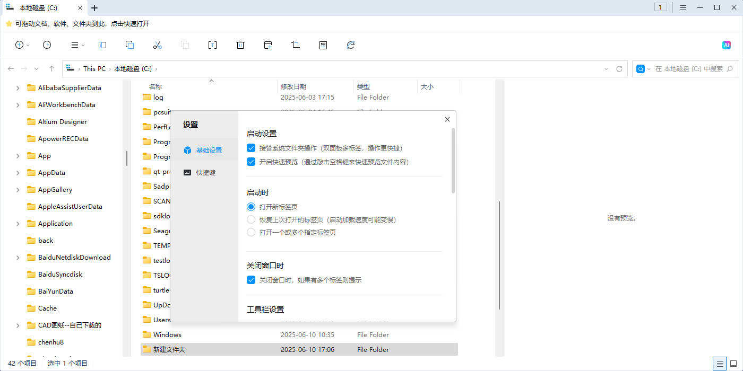743x371 pixels.
Task: Open 基础设置 settings tab
Action: click(x=204, y=151)
